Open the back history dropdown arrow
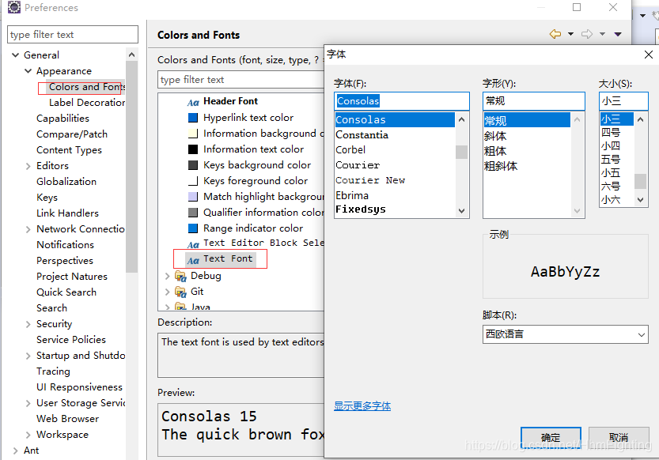The height and width of the screenshot is (460, 659). 570,34
